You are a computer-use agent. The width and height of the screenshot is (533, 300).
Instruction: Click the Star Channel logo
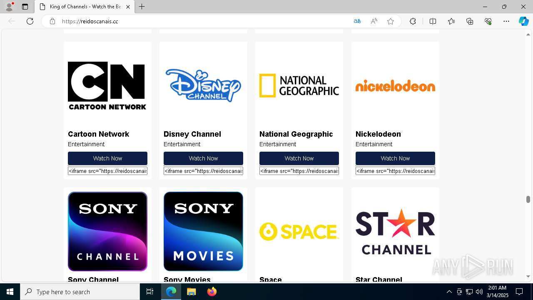(395, 231)
